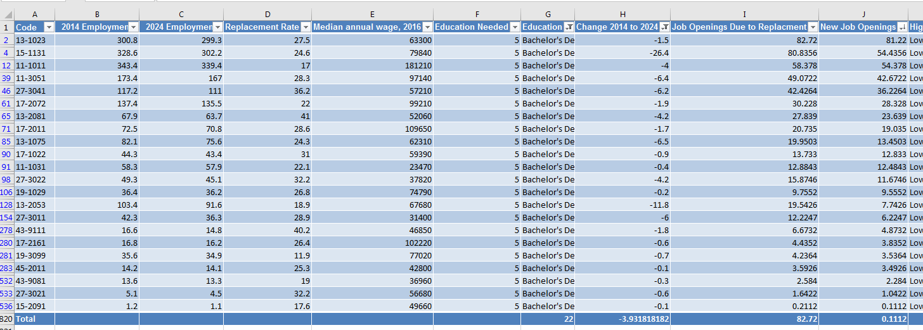
Task: Click the sorted filter icon on New Job Openings
Action: pyautogui.click(x=901, y=27)
